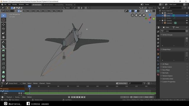The height and width of the screenshot is (106, 189).
Task: Enable vertex select mode
Action: (17, 11)
